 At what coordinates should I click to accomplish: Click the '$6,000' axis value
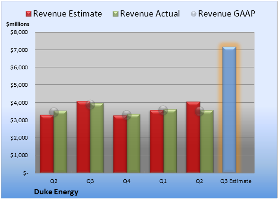19,67
